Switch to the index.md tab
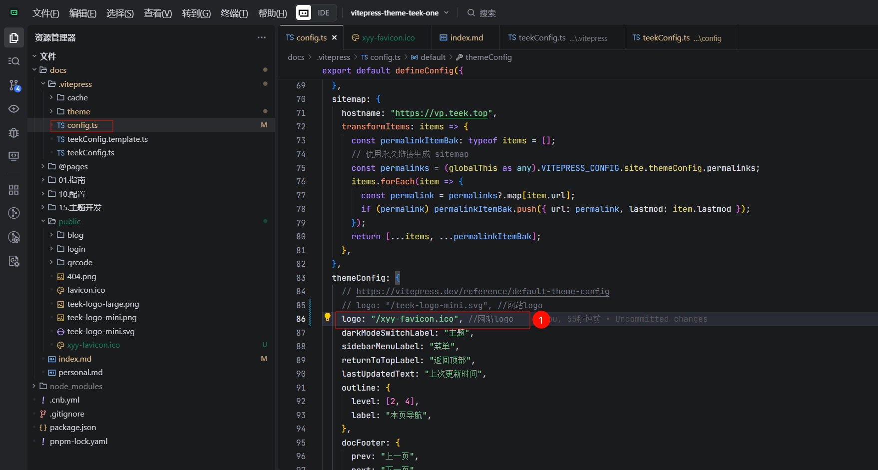 pos(466,38)
